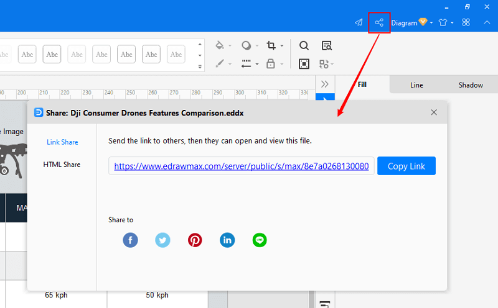Select the HTML Share option
Viewport: 498px width, 308px height.
pos(62,165)
